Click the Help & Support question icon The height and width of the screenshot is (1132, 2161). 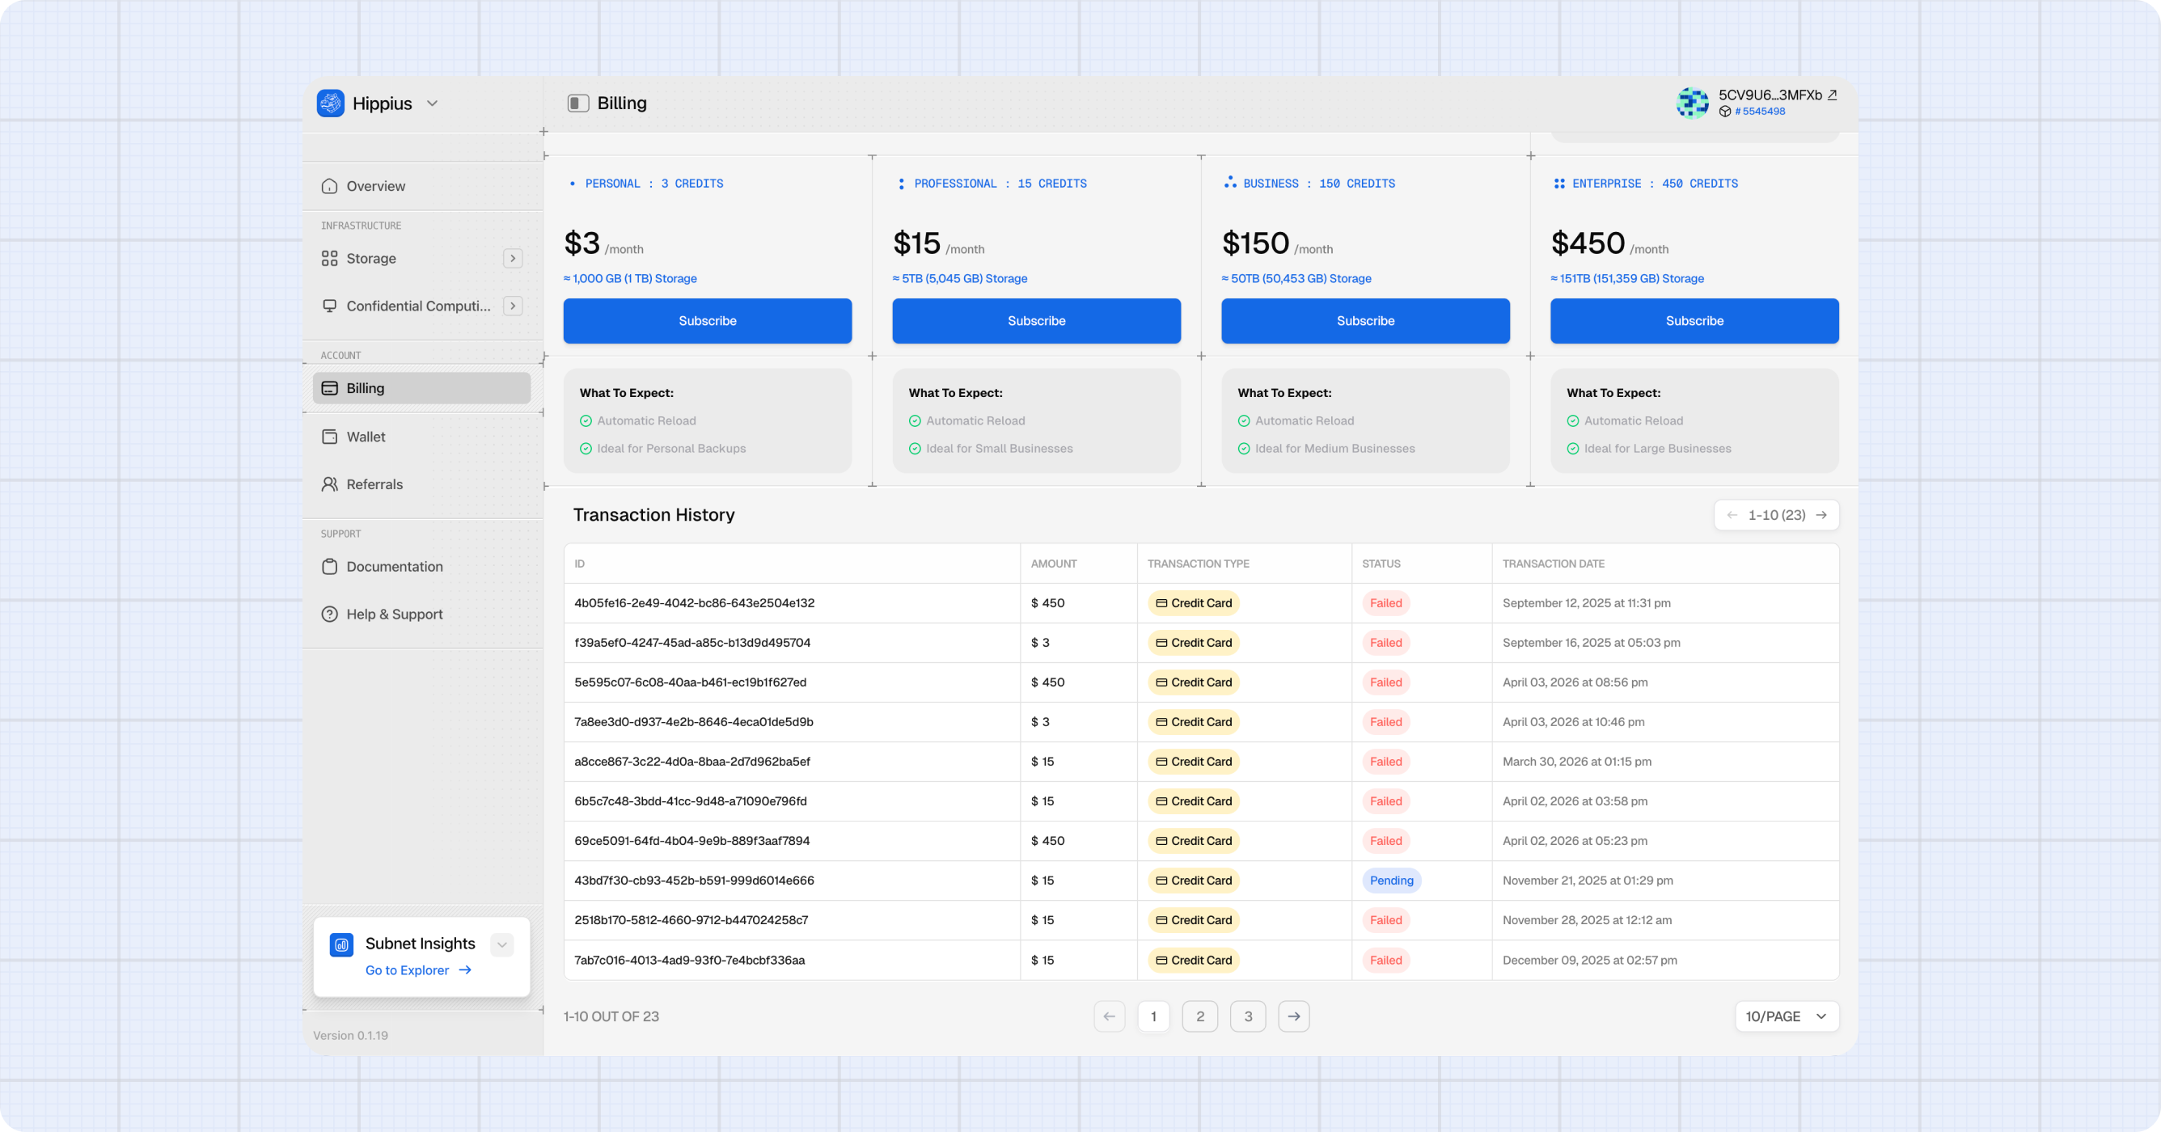[x=330, y=615]
